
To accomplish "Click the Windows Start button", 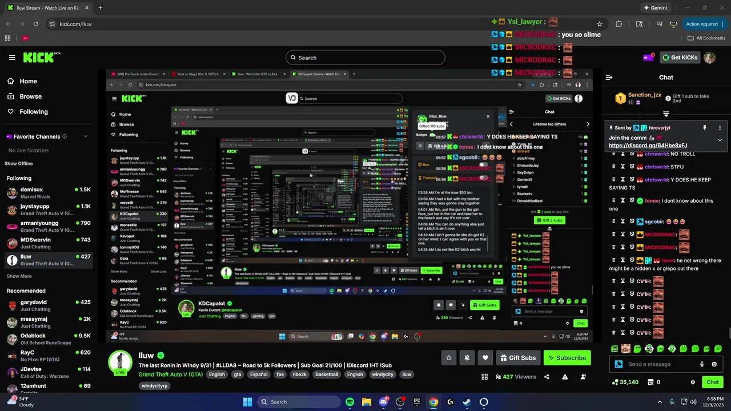I will pyautogui.click(x=247, y=402).
